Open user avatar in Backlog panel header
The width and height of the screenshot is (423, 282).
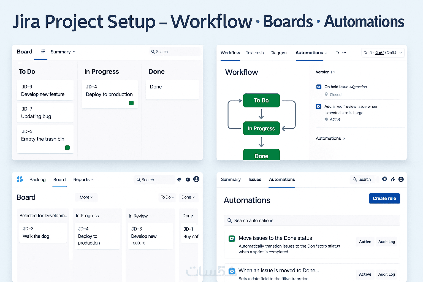point(196,179)
